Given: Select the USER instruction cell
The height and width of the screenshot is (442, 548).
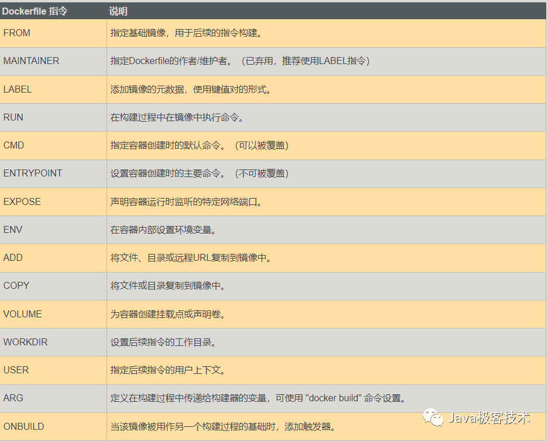Looking at the screenshot, I should click(53, 370).
